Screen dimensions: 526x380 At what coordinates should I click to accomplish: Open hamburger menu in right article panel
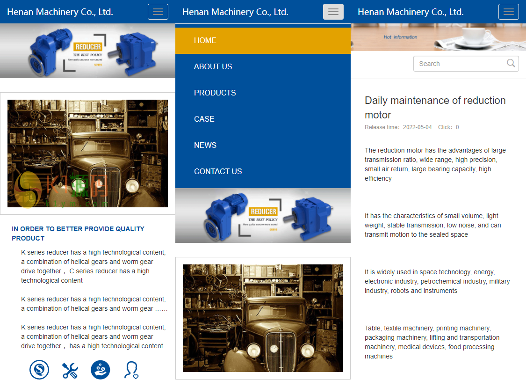509,12
